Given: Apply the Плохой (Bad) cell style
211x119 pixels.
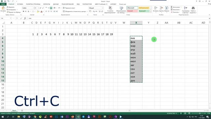Looking at the screenshot, I should click(x=132, y=11).
